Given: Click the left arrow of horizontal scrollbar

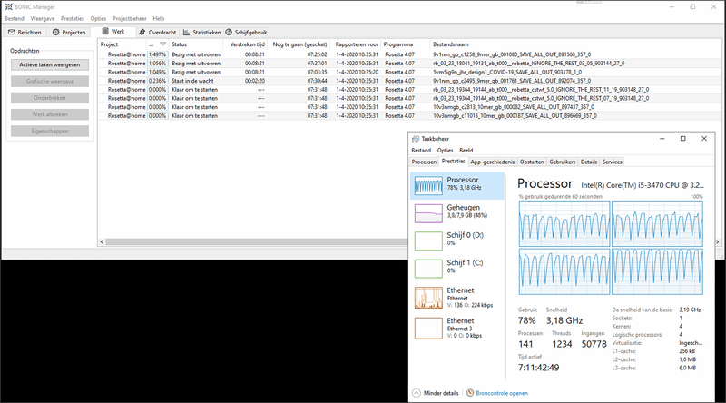Looking at the screenshot, I should 102,241.
